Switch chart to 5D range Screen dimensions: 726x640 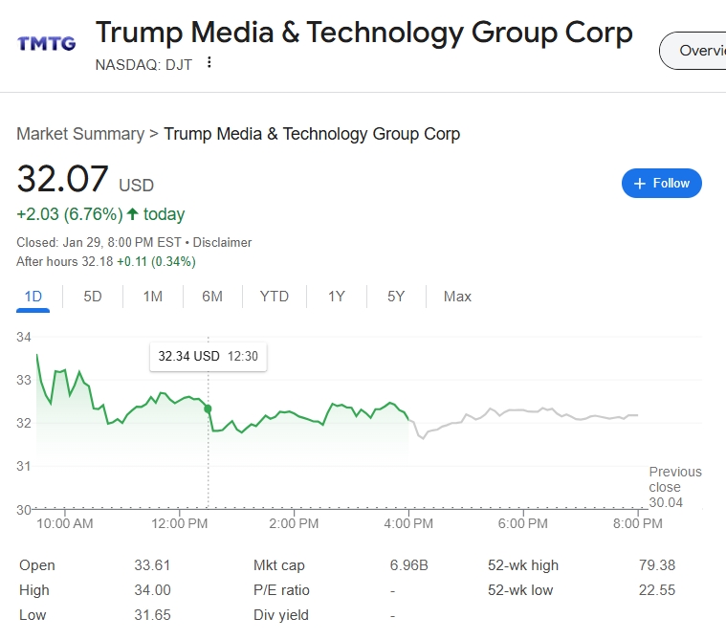93,297
